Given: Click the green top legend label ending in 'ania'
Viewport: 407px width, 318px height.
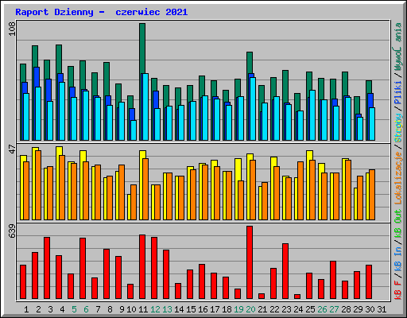Looking at the screenshot, I should 397,47.
